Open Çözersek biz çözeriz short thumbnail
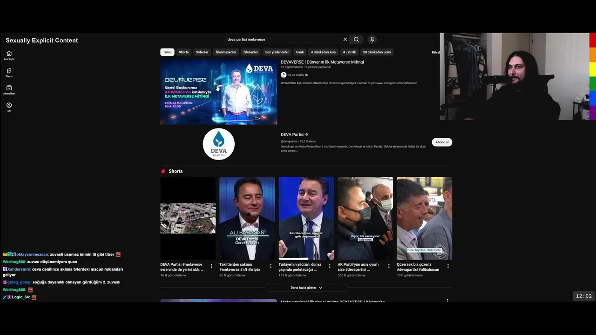This screenshot has height=335, width=596. (x=425, y=218)
